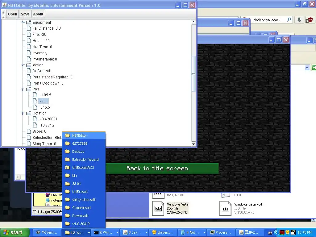The height and width of the screenshot is (237, 316).
Task: Select the OnGround: 1 entry
Action: 43,71
